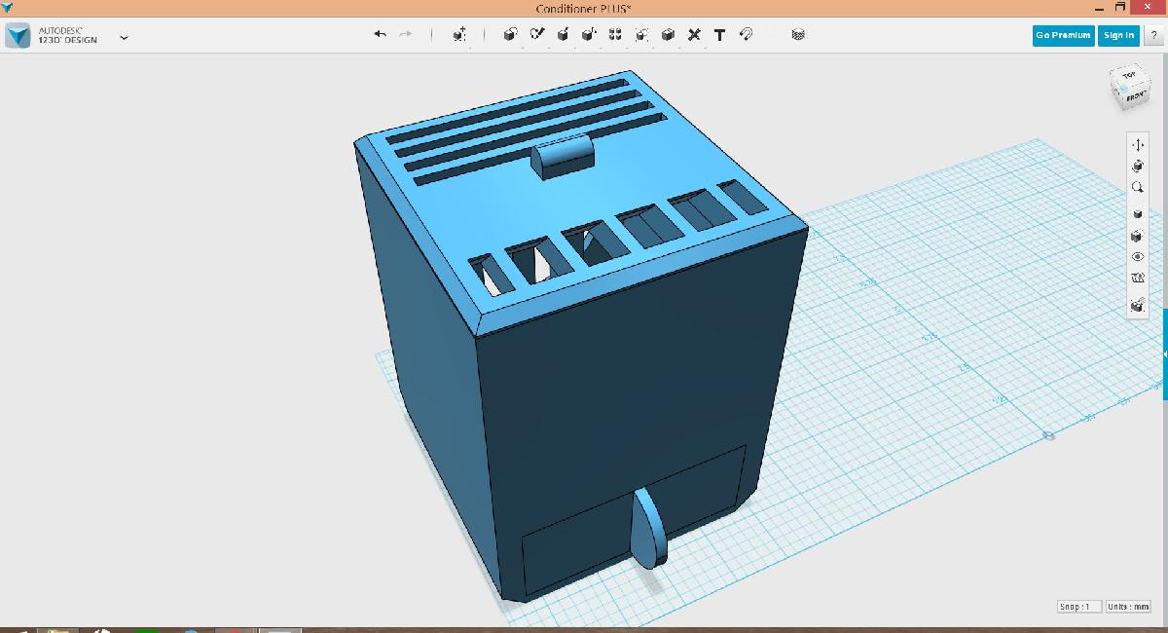Image resolution: width=1168 pixels, height=633 pixels.
Task: Select the Sketch tool
Action: (536, 34)
